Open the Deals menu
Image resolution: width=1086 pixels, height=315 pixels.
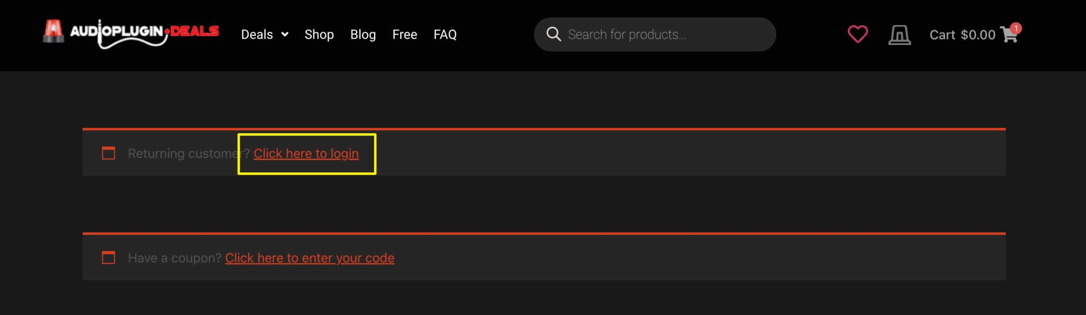click(x=257, y=34)
